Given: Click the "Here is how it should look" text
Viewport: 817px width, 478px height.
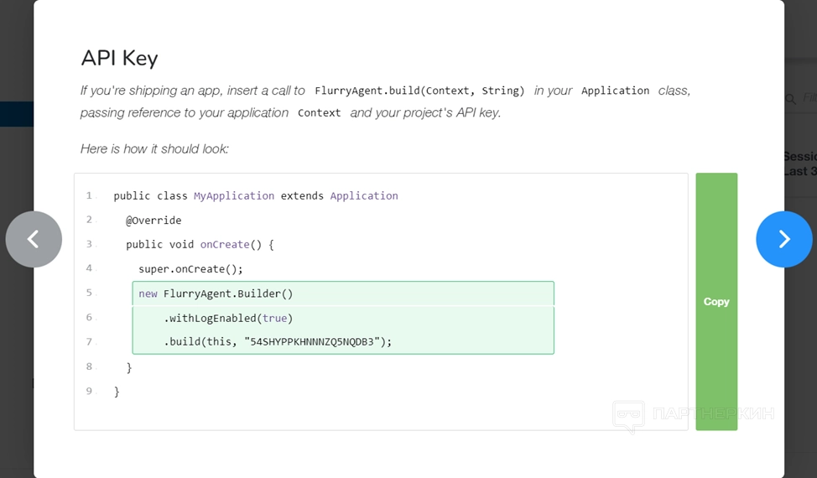Looking at the screenshot, I should click(154, 148).
